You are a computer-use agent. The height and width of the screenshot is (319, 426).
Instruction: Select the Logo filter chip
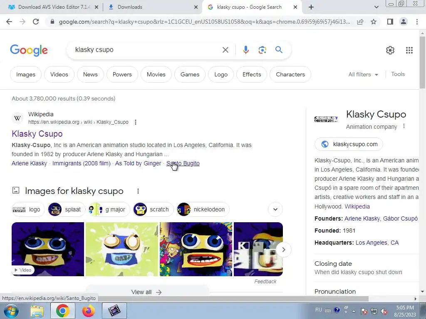(220, 74)
